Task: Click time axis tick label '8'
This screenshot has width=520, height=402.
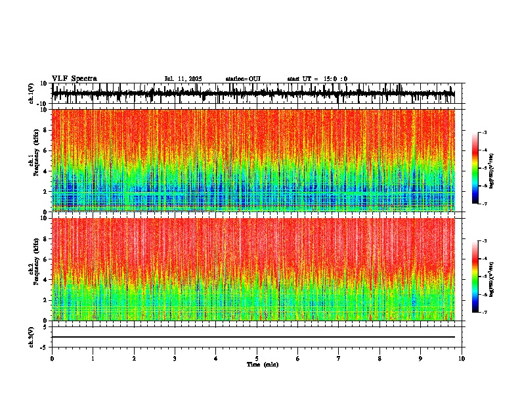Action: coord(379,359)
